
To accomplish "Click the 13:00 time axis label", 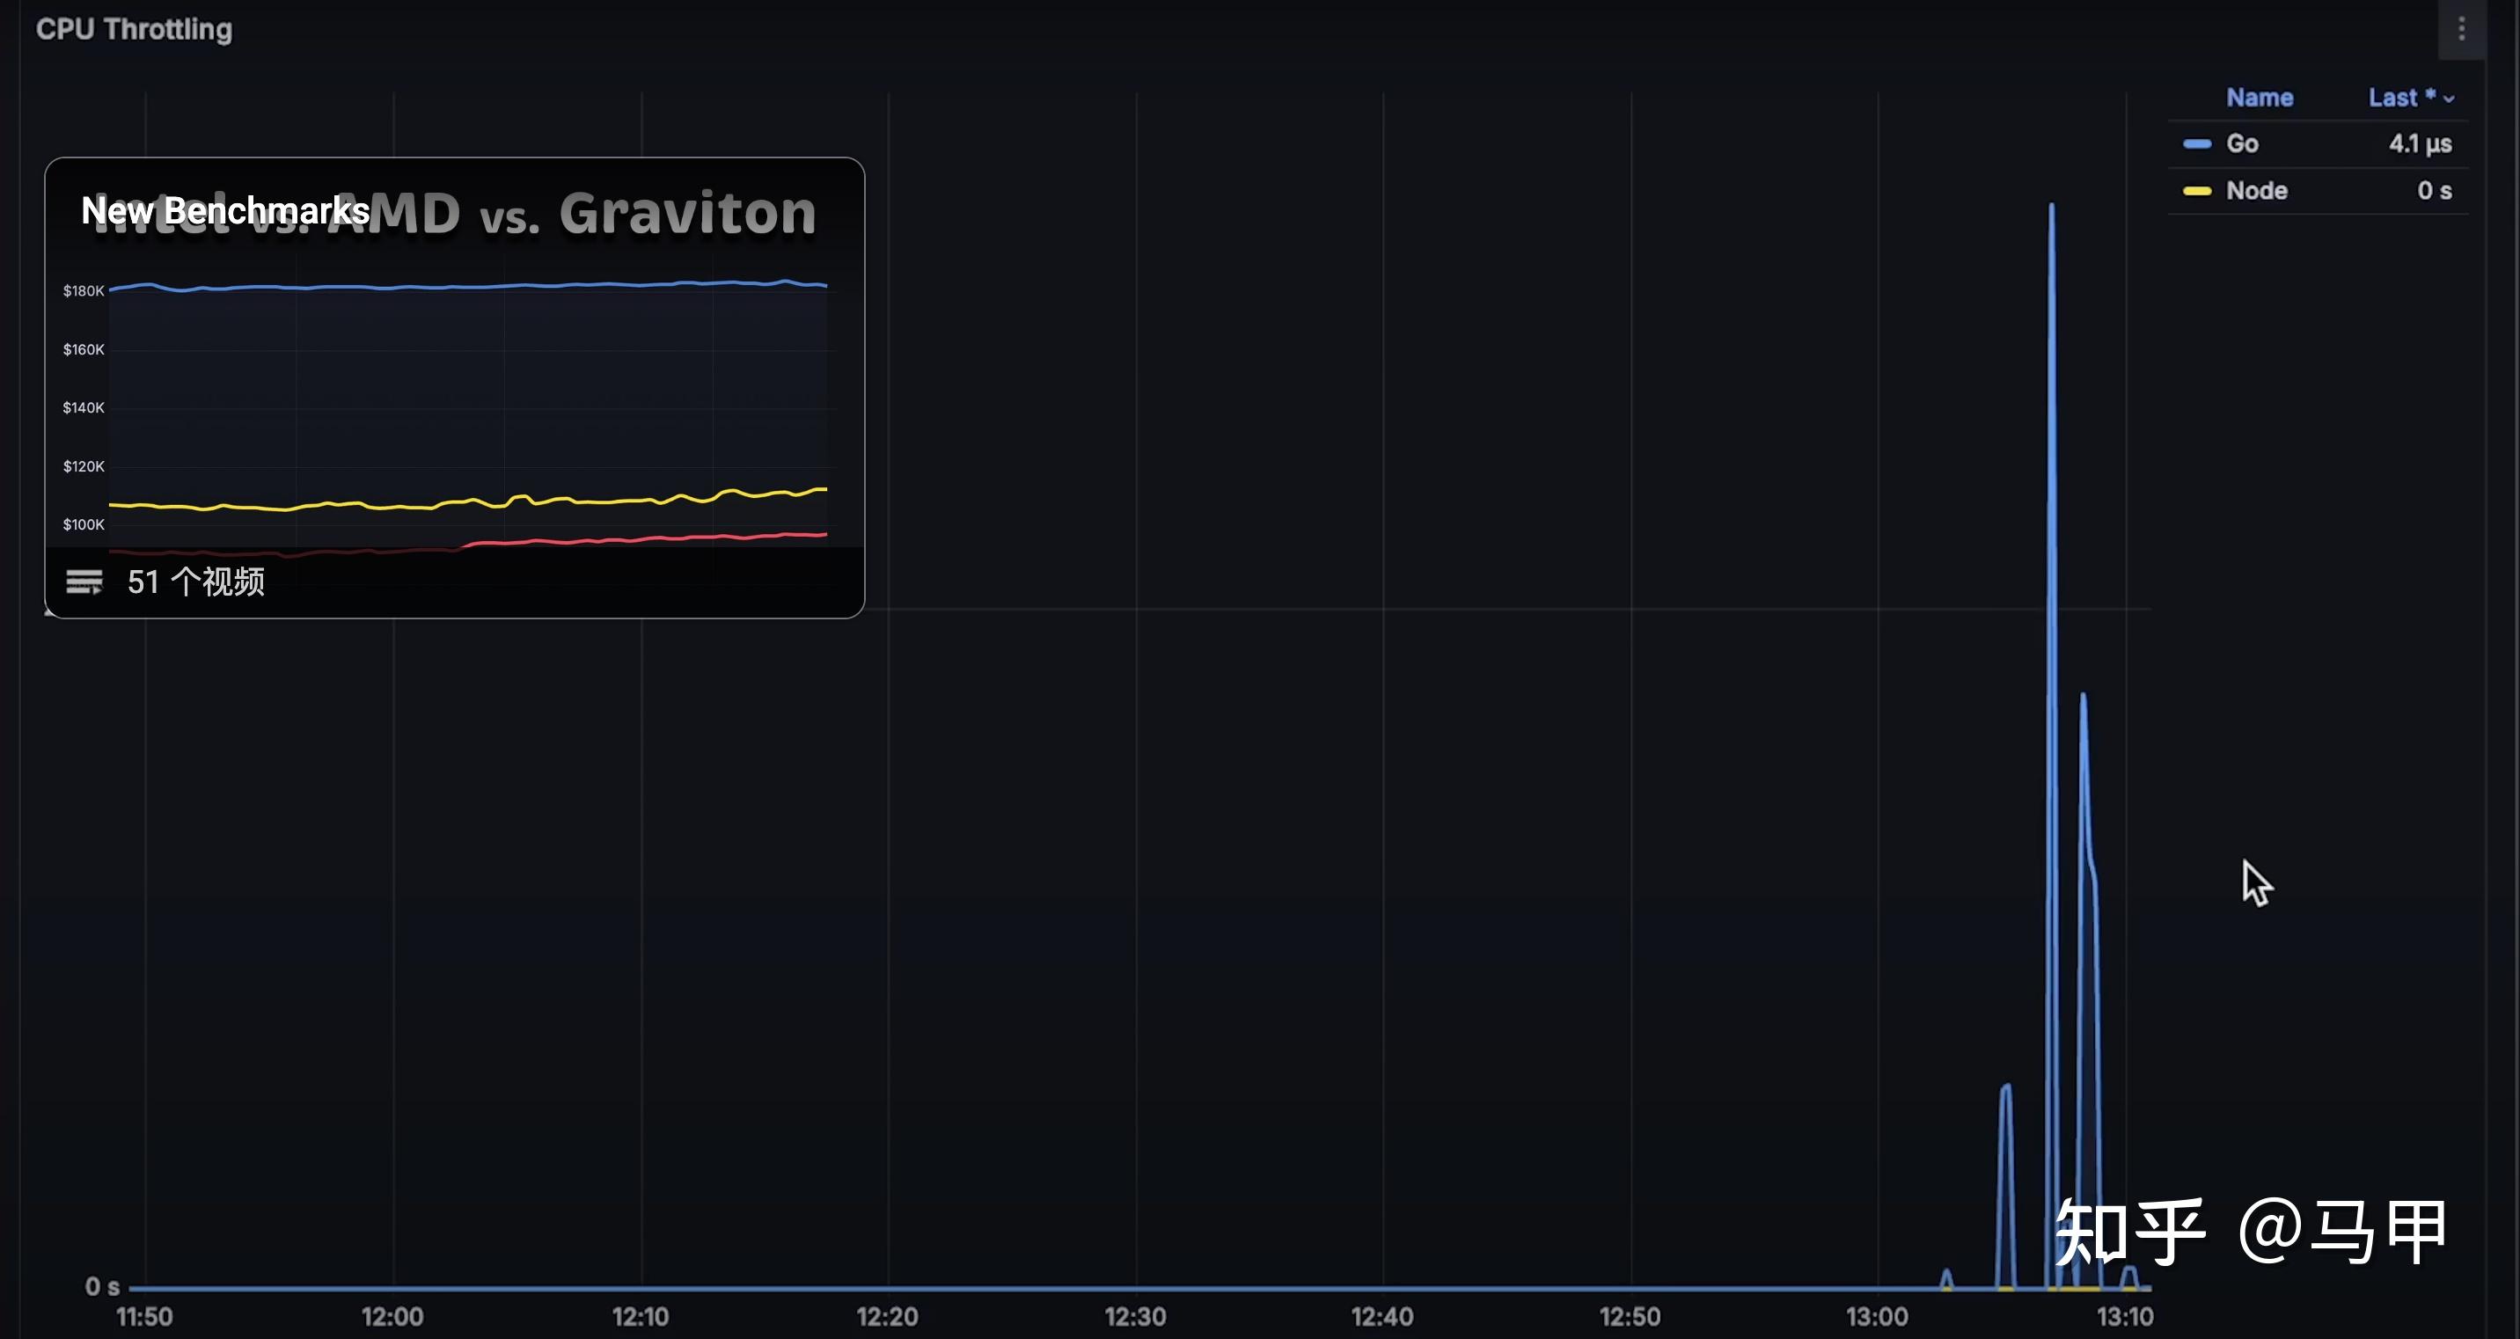I will [1876, 1316].
